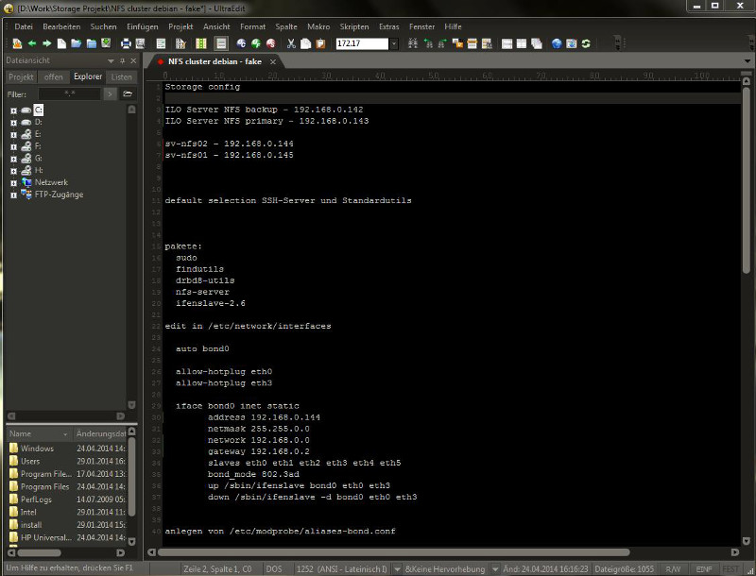Viewport: 756px width, 576px height.
Task: Toggle the R/W read-write status indicator
Action: pos(673,569)
